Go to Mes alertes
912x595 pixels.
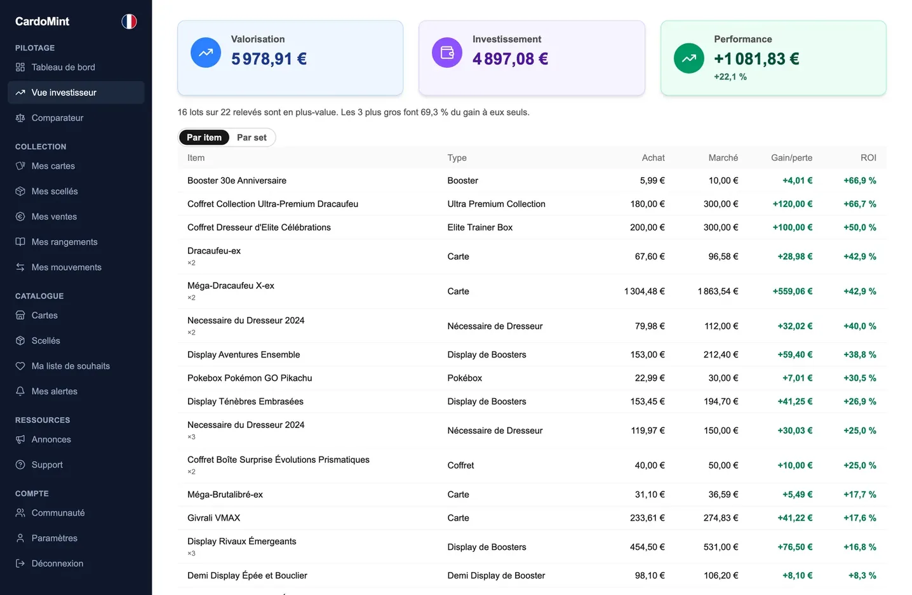pos(76,392)
